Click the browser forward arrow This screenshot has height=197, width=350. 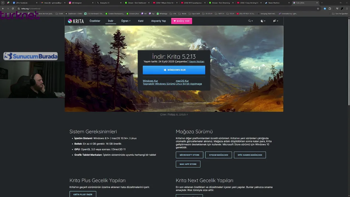[8, 8]
